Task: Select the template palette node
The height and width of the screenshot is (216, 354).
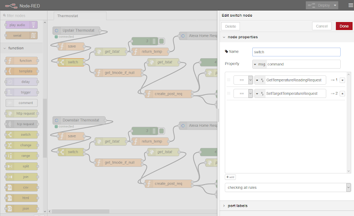Action: coord(22,71)
